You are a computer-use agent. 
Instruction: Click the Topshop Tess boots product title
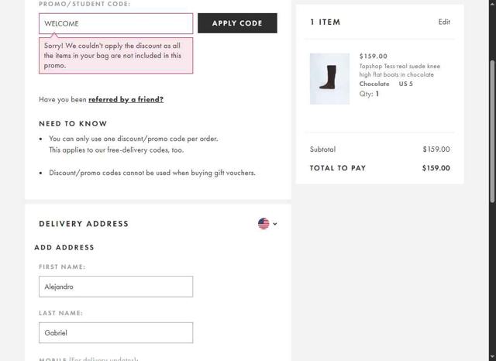(400, 70)
